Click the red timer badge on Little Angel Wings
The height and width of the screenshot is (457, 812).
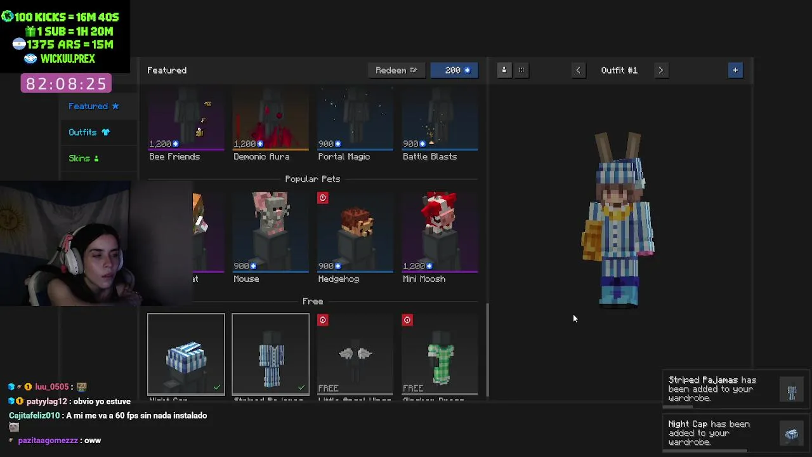pos(323,321)
